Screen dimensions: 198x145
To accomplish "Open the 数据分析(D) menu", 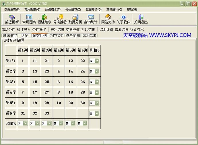I will click(x=94, y=9).
